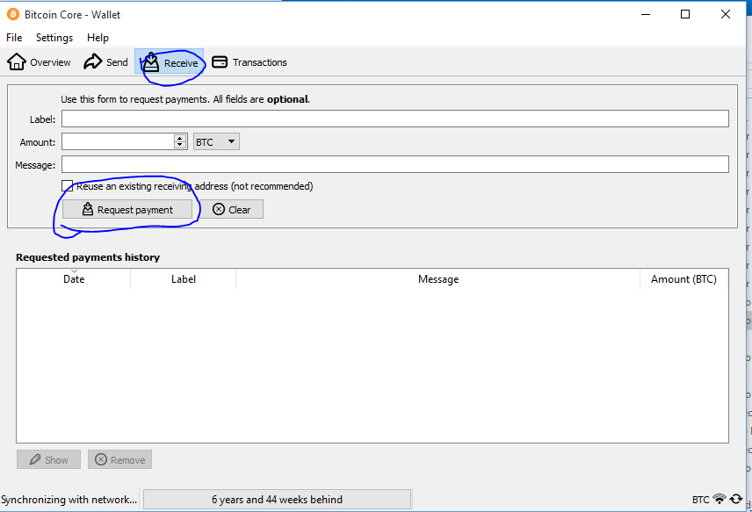Viewport: 752px width, 512px height.
Task: Click the Amount spinner arrows
Action: coord(180,141)
